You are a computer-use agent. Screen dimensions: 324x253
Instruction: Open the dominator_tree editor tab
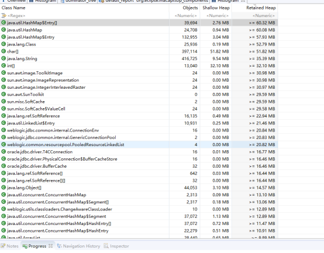click(x=78, y=1)
